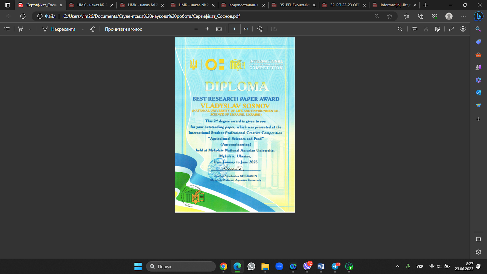Open the draw tool options dropdown
Image resolution: width=487 pixels, height=274 pixels.
(82, 29)
